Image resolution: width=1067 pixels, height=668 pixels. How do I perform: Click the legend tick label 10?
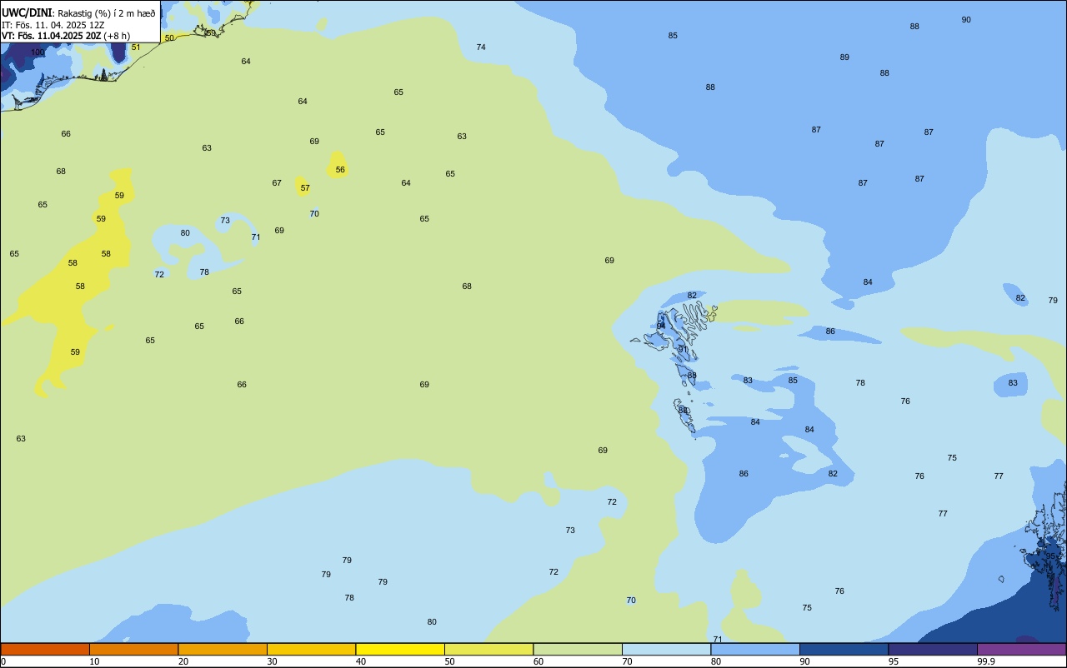point(94,661)
